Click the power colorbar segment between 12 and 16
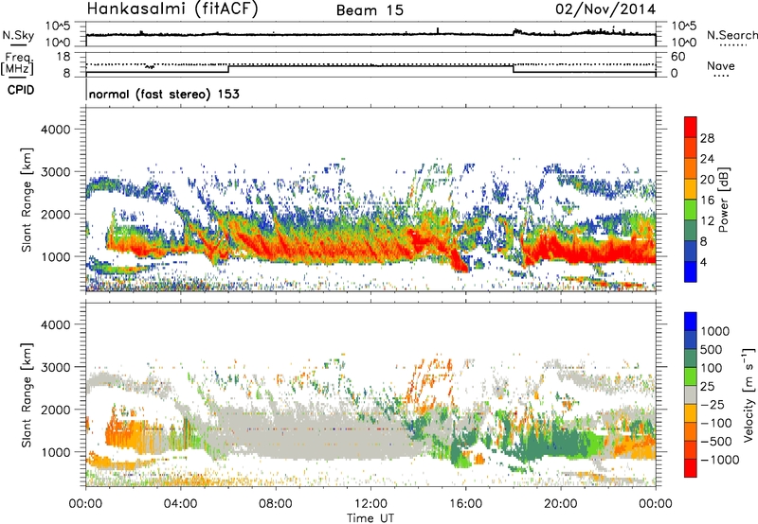Viewport: 758px width, 524px height. pyautogui.click(x=691, y=210)
